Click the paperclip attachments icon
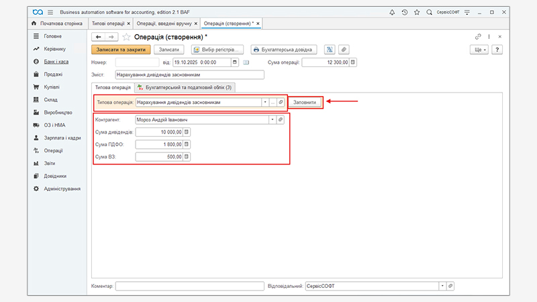The image size is (537, 302). coord(343,50)
